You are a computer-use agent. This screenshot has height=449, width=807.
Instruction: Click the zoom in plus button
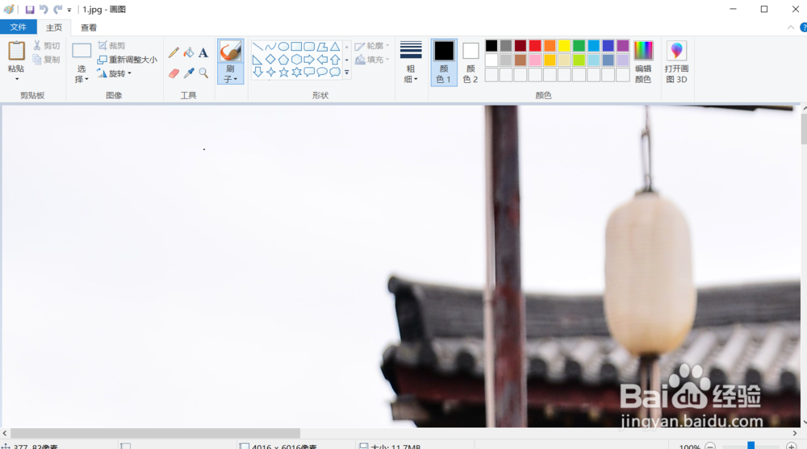(x=792, y=446)
